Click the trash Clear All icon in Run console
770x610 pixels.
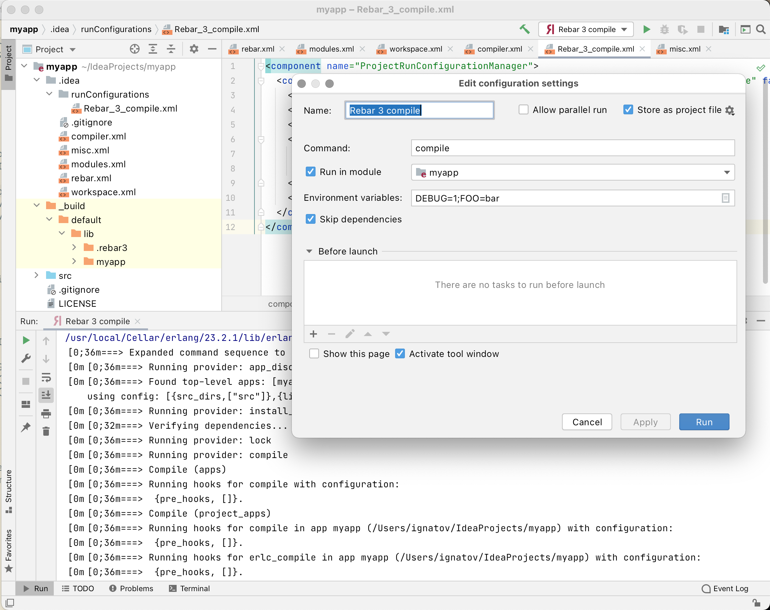click(46, 431)
